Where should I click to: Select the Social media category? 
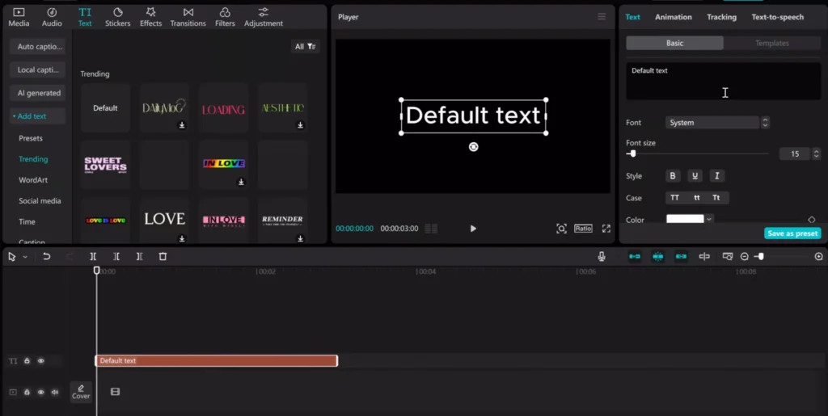click(40, 201)
